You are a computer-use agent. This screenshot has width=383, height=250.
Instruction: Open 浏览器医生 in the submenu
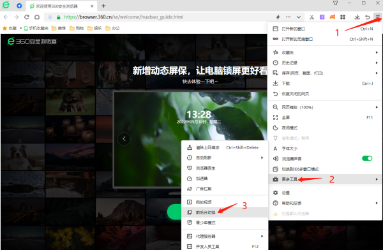(225, 168)
